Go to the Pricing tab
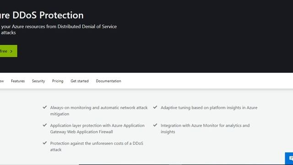 (x=58, y=81)
